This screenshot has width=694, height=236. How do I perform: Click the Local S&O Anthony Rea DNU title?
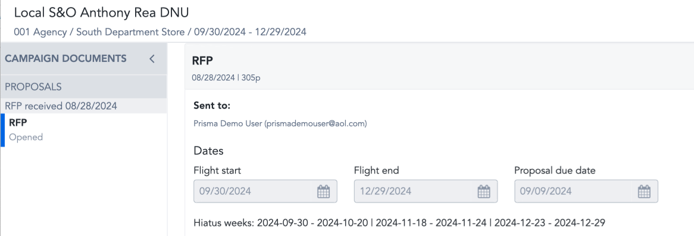pos(101,13)
